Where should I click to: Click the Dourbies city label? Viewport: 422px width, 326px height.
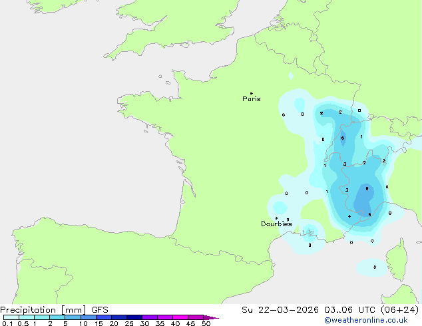click(x=276, y=224)
